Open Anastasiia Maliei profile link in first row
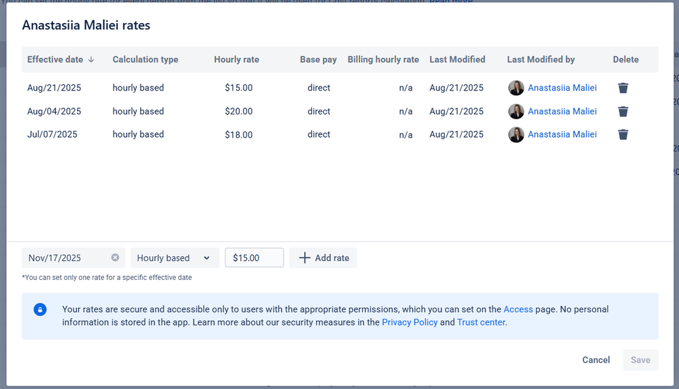The image size is (679, 389). 562,88
